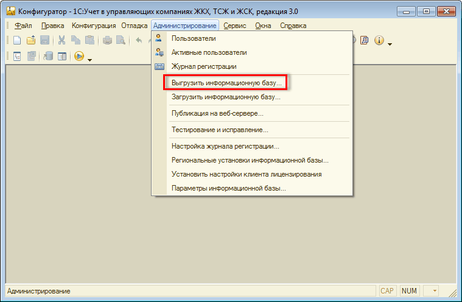Click the Paste clipboard icon
462x302 pixels.
[x=89, y=40]
